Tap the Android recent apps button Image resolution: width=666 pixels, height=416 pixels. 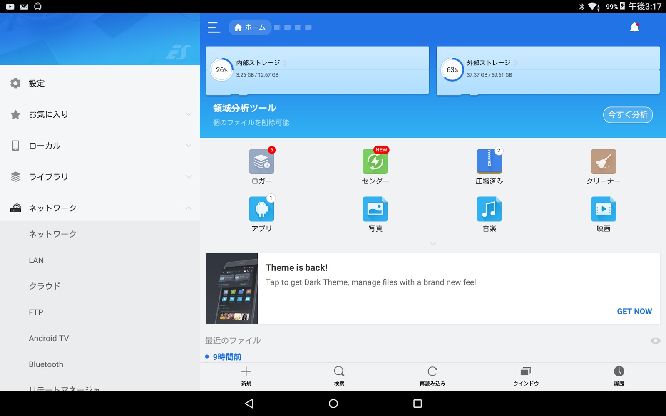point(417,404)
